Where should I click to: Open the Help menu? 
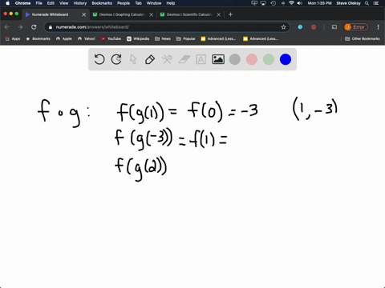click(171, 3)
